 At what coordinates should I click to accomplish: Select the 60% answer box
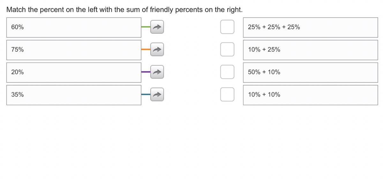pyautogui.click(x=74, y=27)
